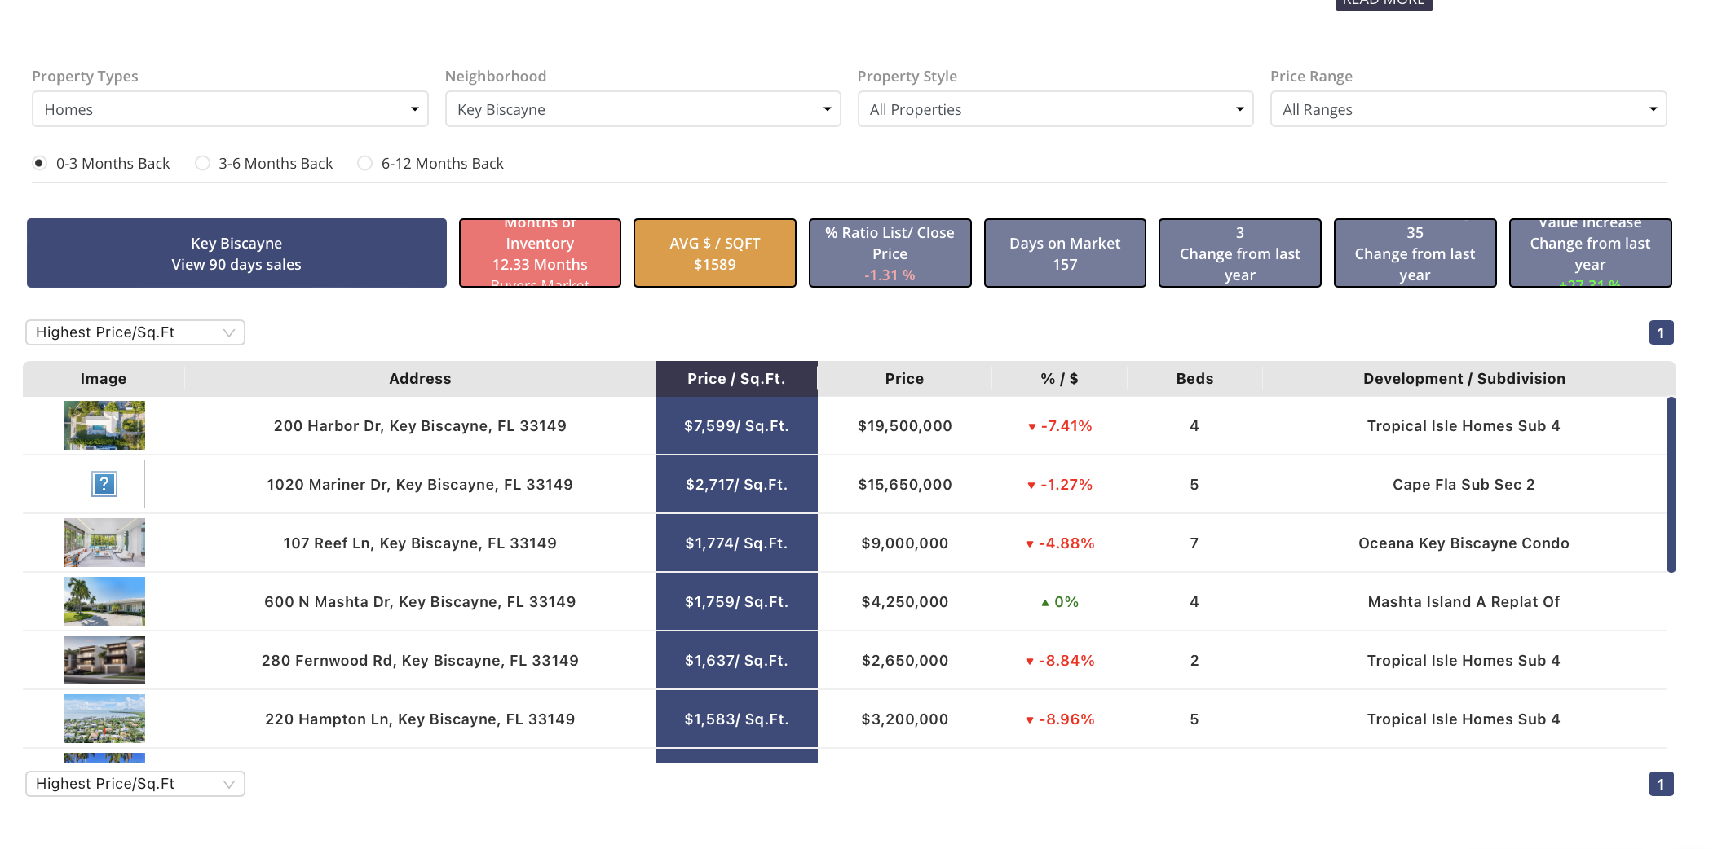
Task: Click the AVG $ / SQFT orange tile
Action: pos(715,253)
